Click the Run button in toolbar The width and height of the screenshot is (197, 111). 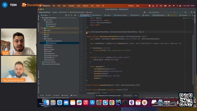pos(163,12)
